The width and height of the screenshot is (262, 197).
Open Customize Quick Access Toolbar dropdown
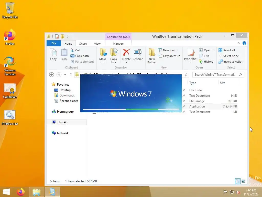pos(67,36)
